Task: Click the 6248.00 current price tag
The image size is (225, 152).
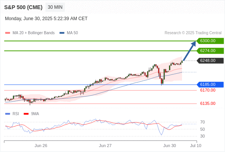Action: point(210,61)
